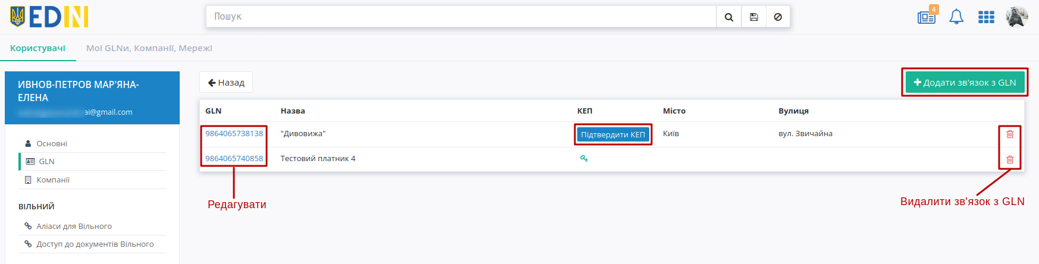Viewport: 1039px width, 264px height.
Task: Click the save search floppy icon
Action: (754, 17)
